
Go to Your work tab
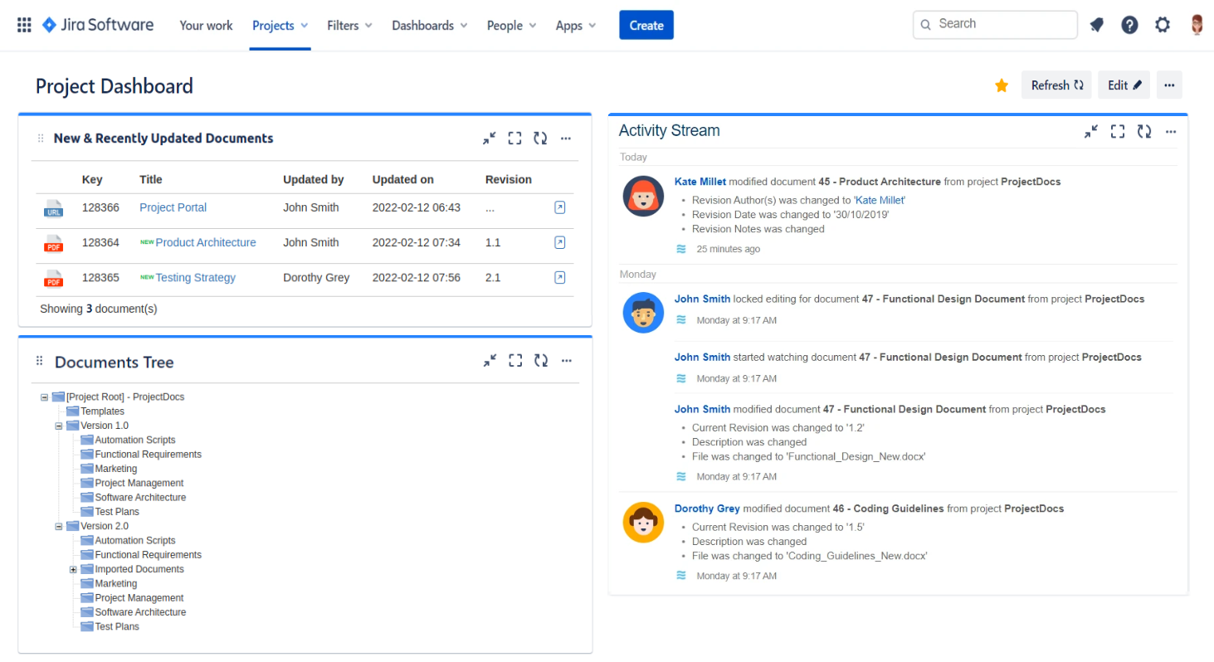[206, 26]
